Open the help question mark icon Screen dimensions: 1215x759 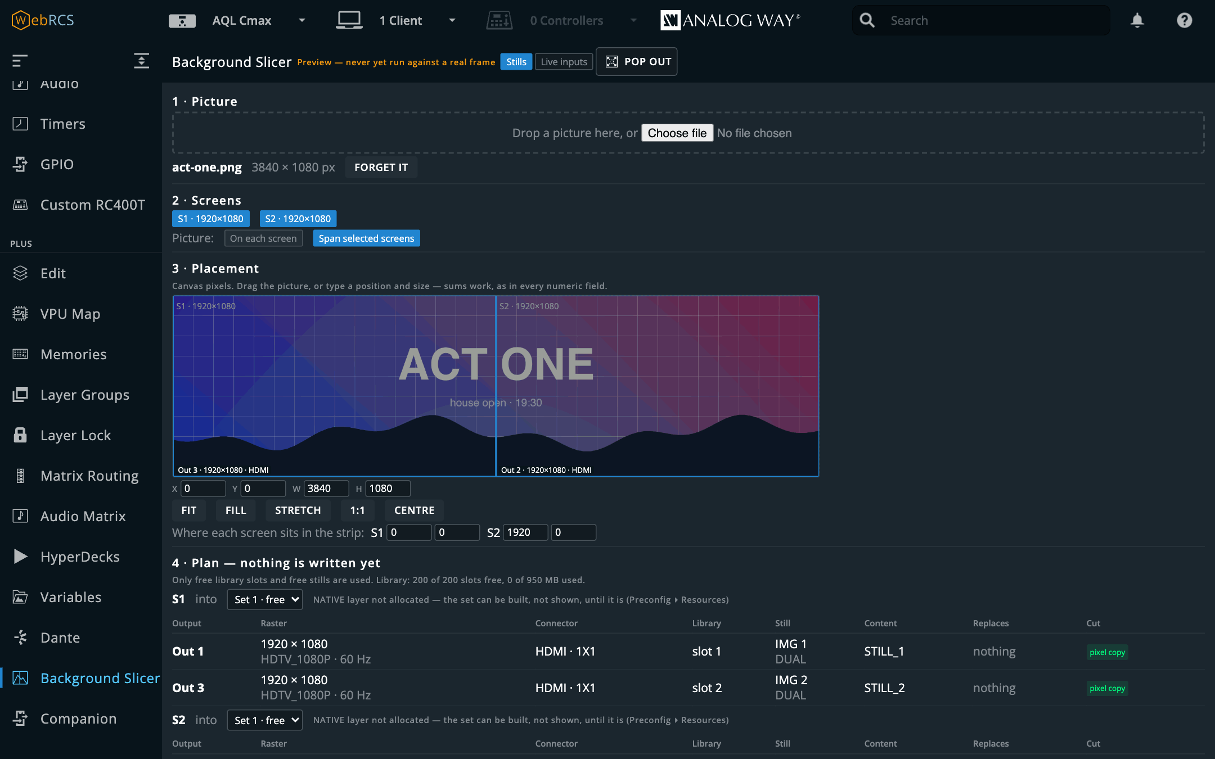tap(1184, 21)
